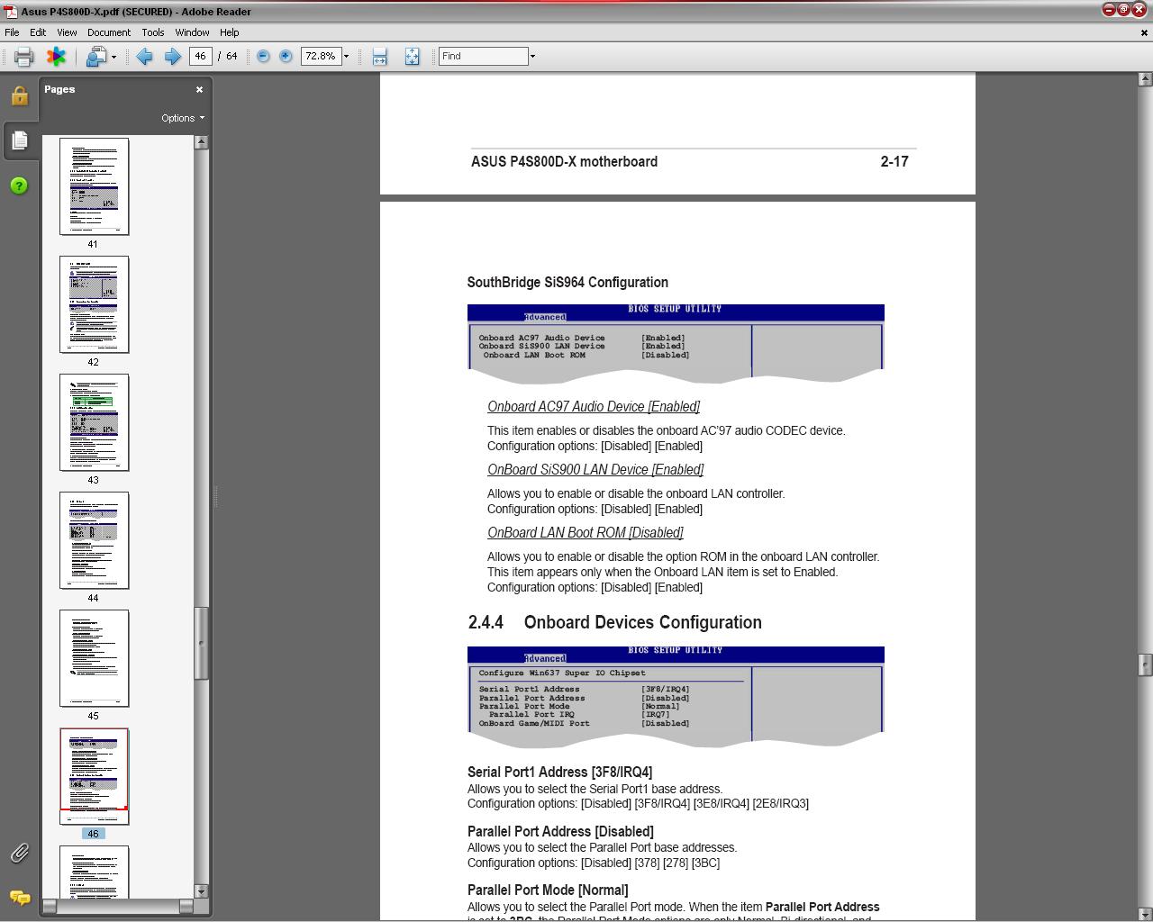Image resolution: width=1153 pixels, height=922 pixels.
Task: Select page 44 thumbnail
Action: (94, 540)
